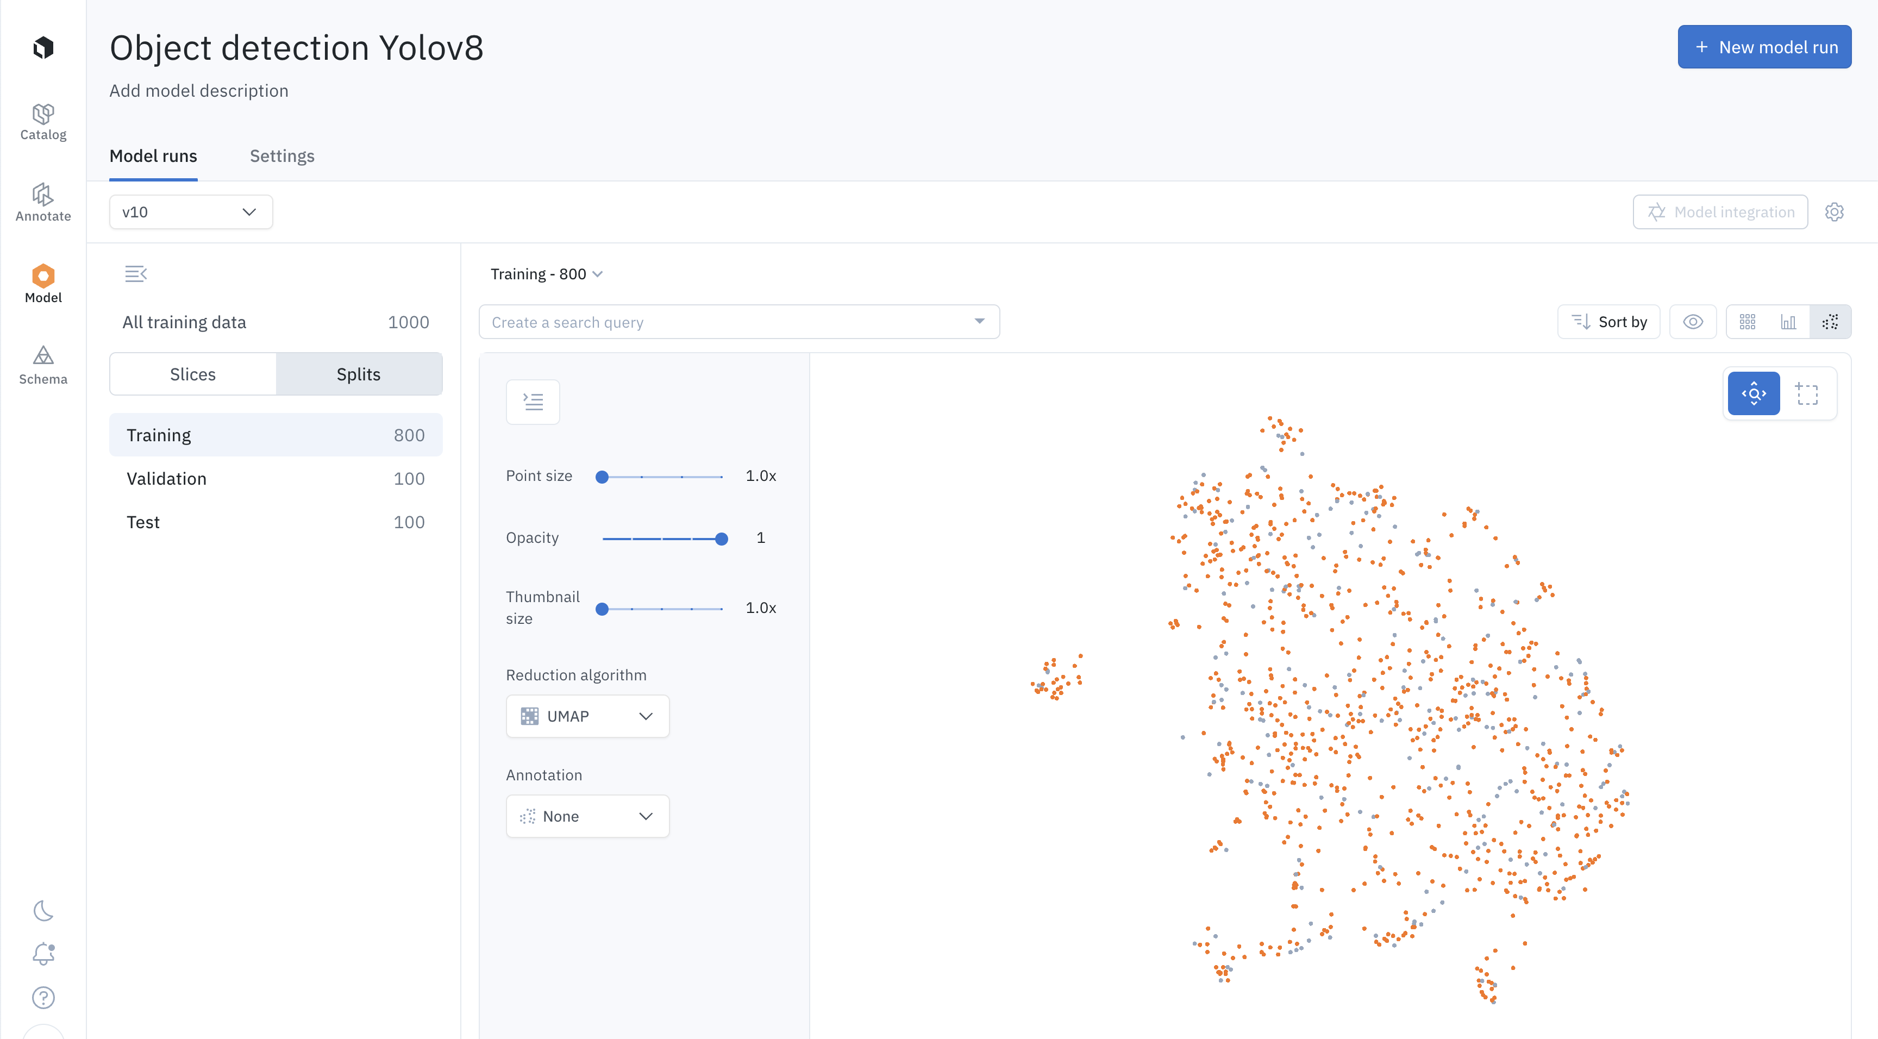
Task: Open the UMAP reduction algorithm dropdown
Action: click(587, 715)
